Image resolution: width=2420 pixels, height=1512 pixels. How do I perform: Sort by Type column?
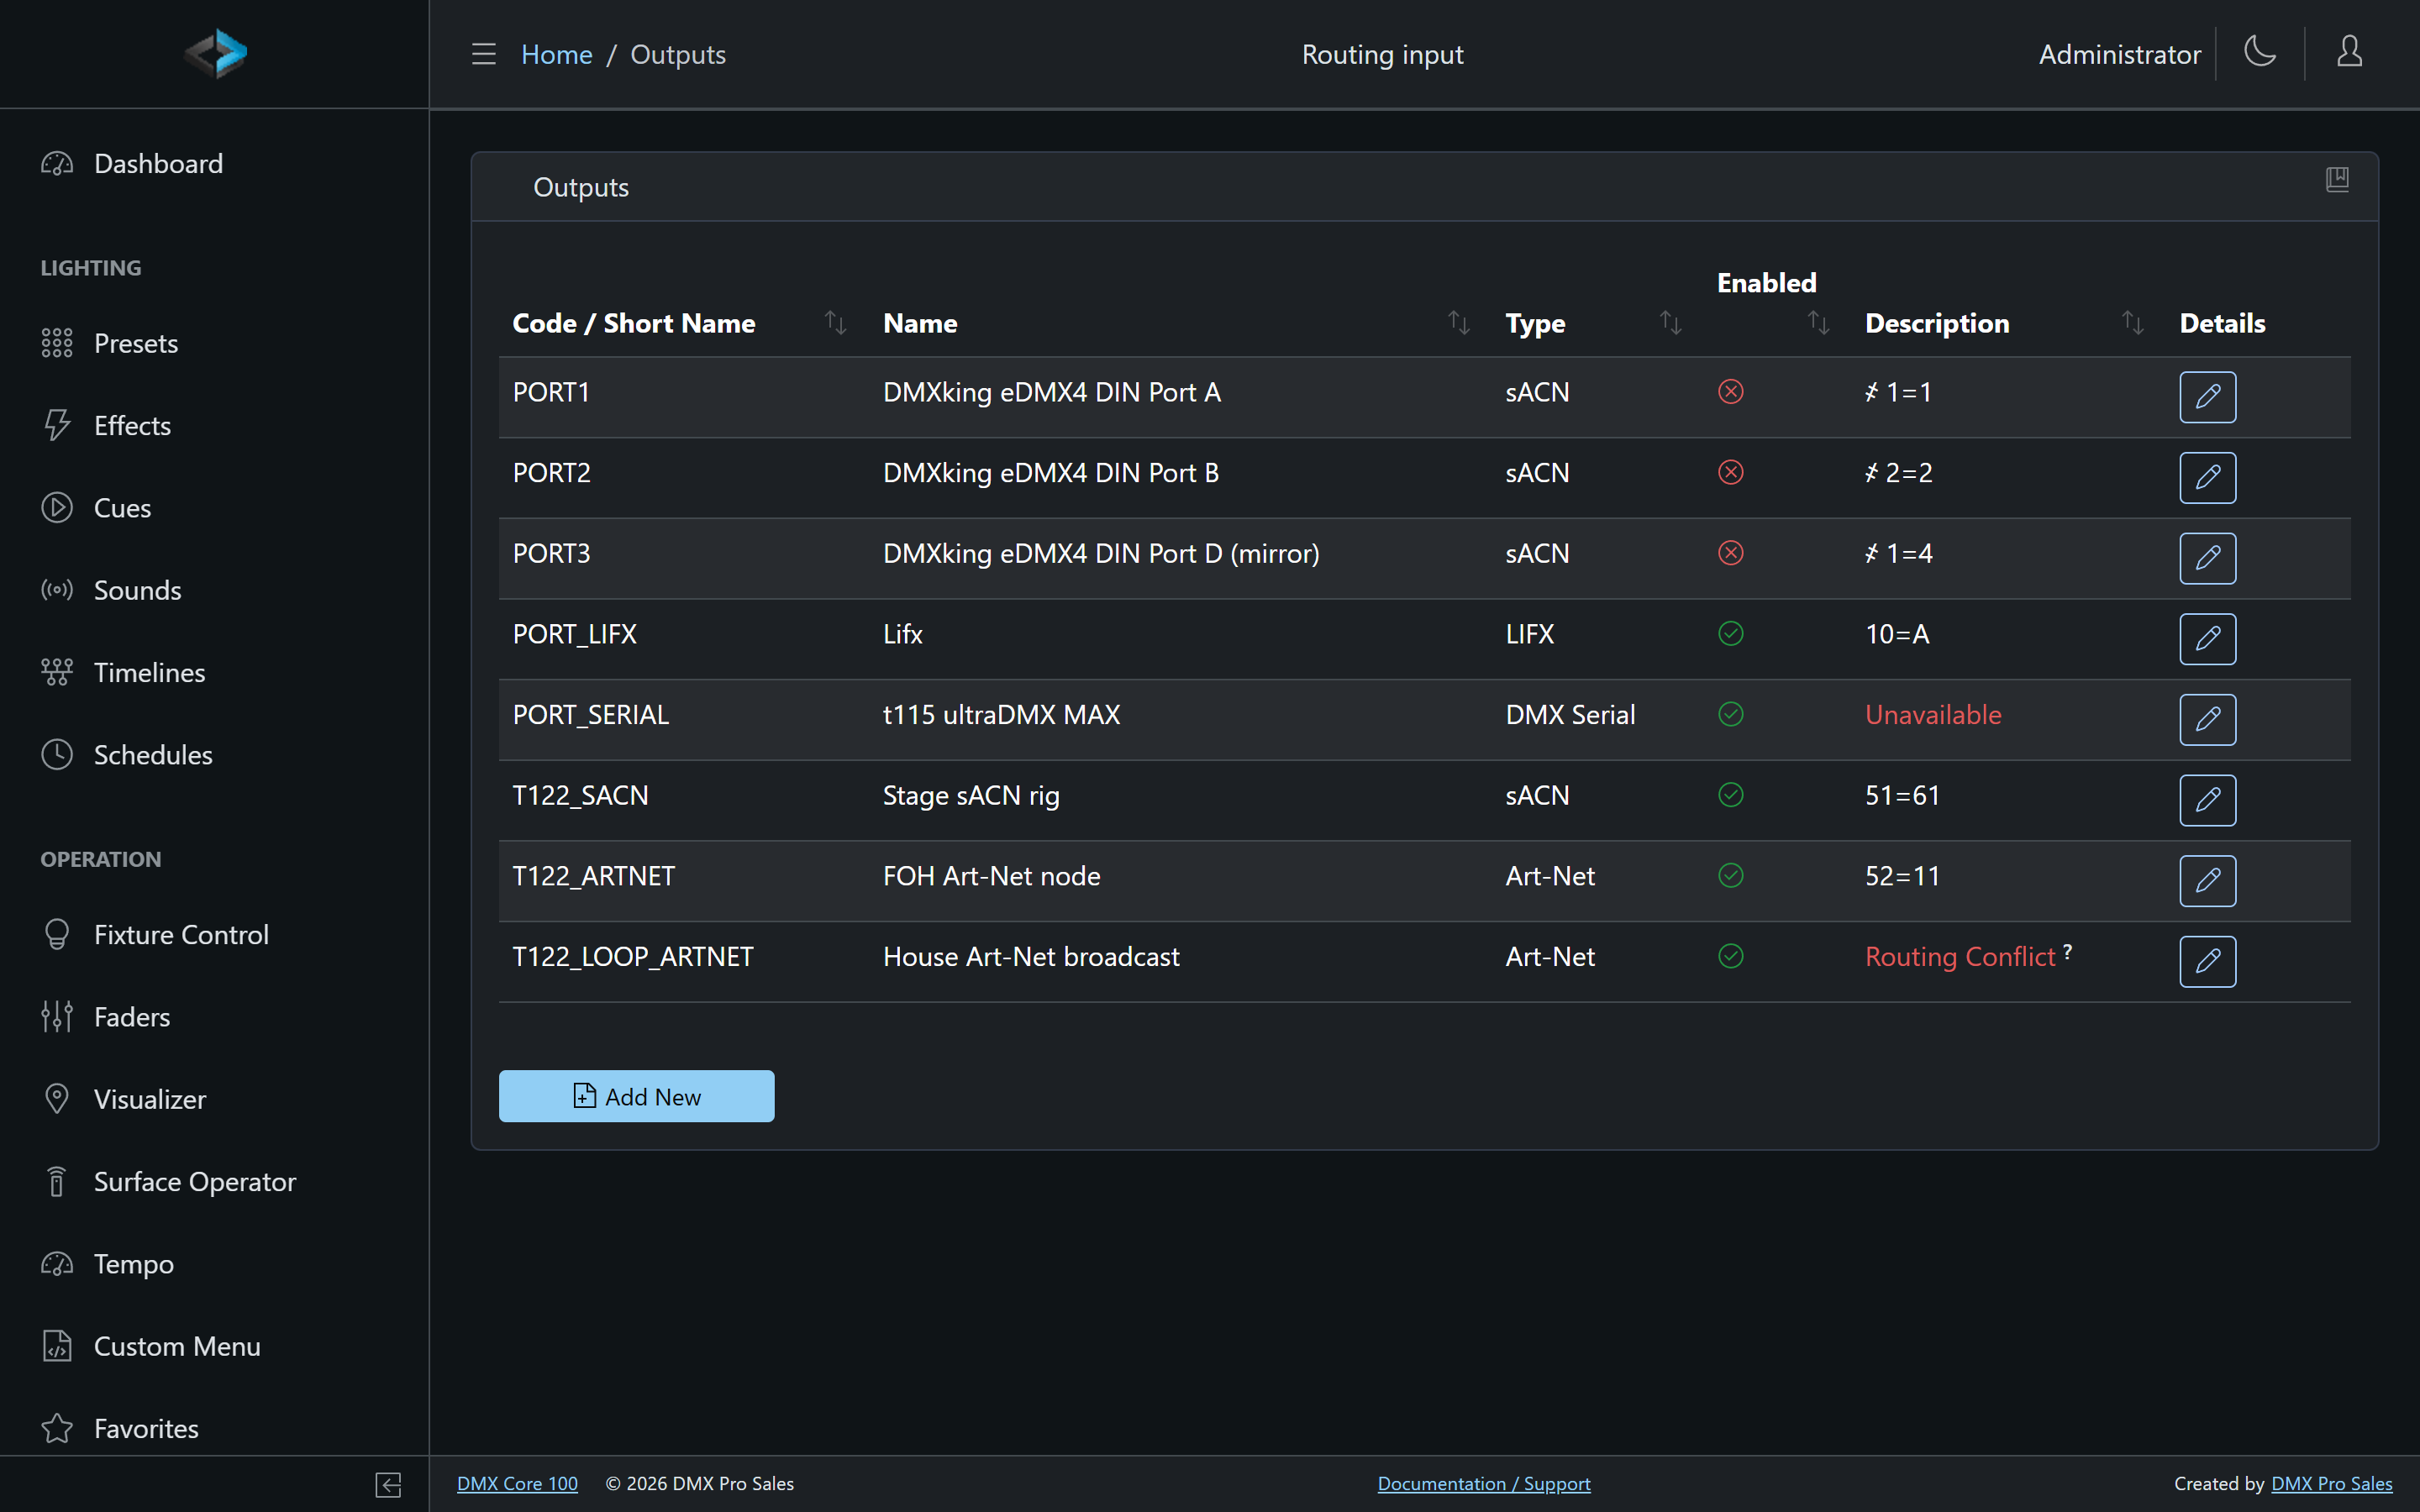click(x=1671, y=323)
